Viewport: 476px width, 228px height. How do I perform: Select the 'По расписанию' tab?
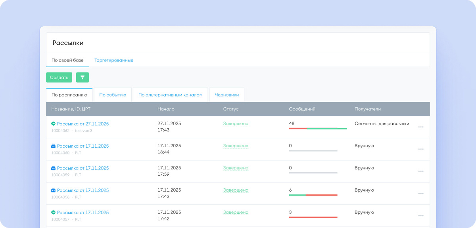[x=69, y=95]
